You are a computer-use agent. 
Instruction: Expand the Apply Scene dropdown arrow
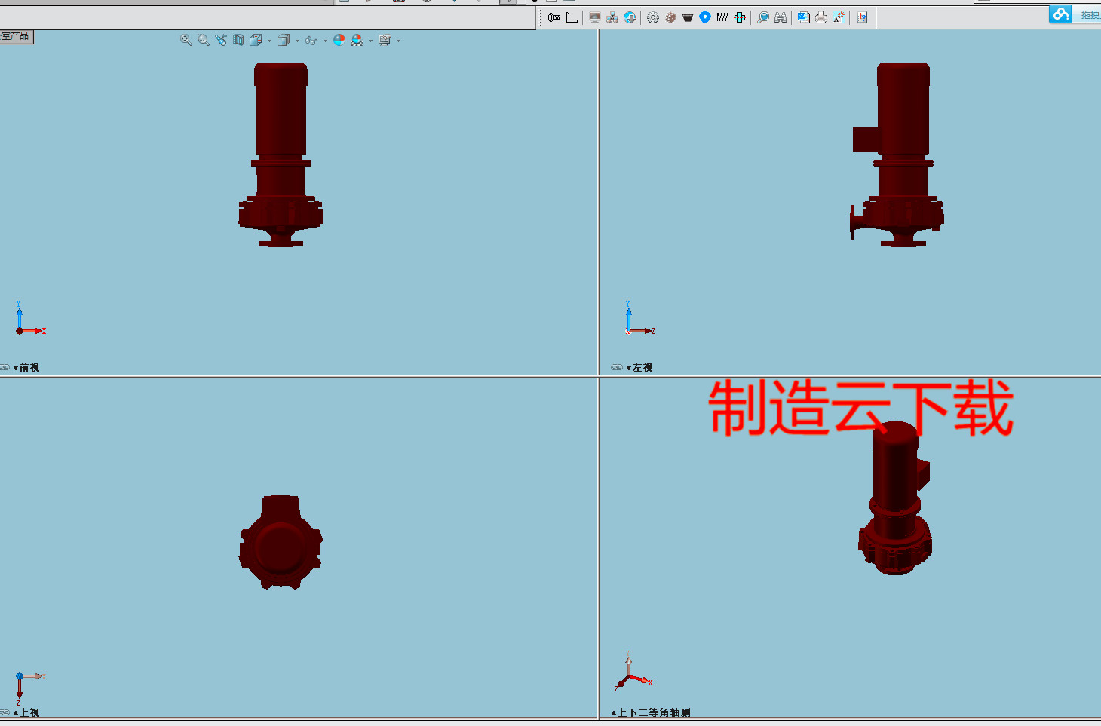click(370, 41)
